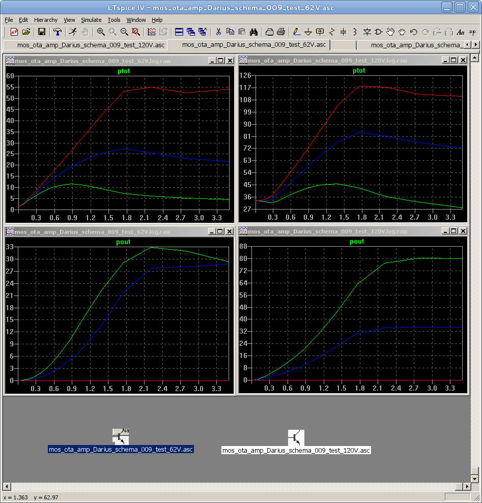Tile windows horizontally via toolbar icon
482x503 pixels.
click(179, 32)
